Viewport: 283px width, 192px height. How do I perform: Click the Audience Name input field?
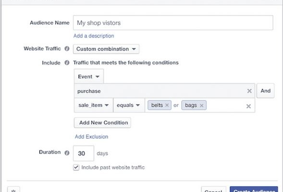173,23
